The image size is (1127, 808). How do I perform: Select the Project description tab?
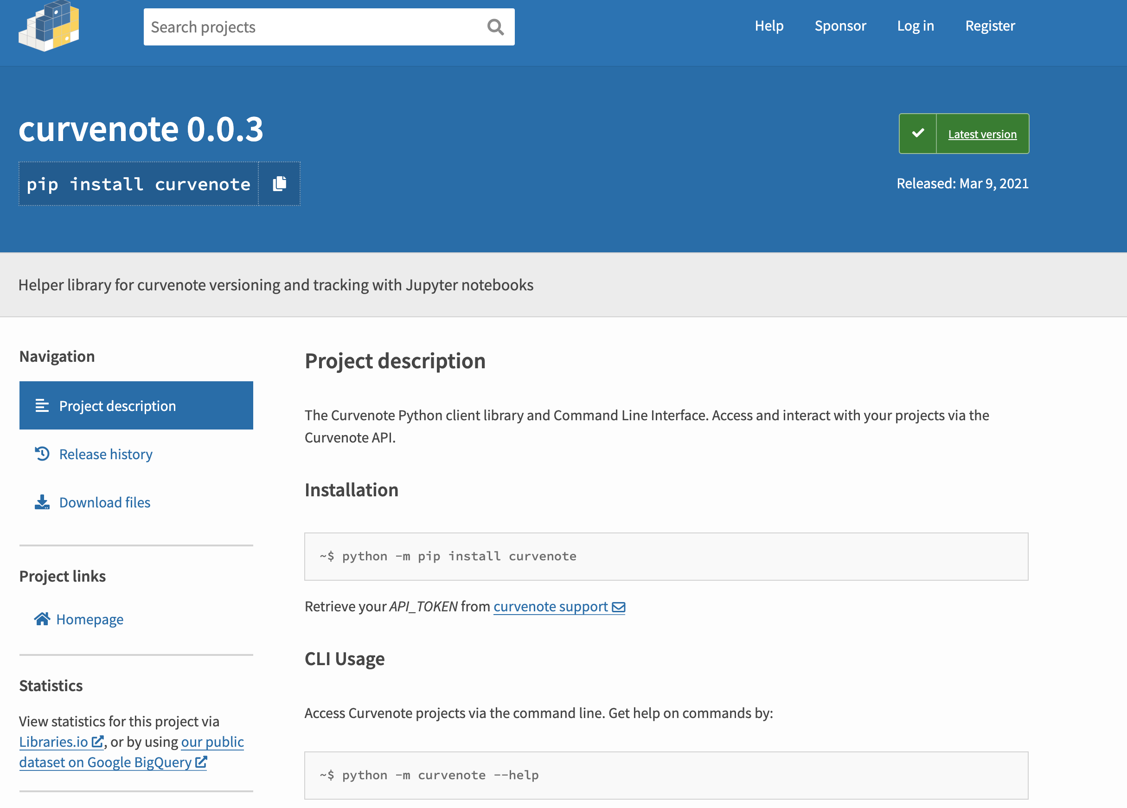tap(136, 405)
